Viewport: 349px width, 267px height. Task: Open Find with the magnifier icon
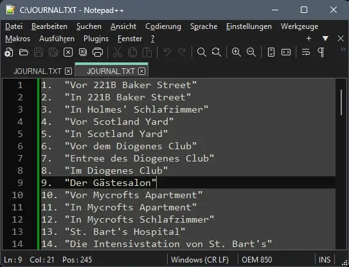201,52
